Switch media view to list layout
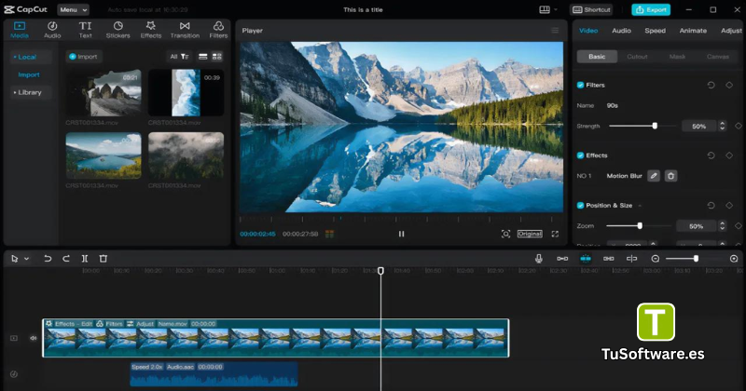746x391 pixels. coord(202,57)
